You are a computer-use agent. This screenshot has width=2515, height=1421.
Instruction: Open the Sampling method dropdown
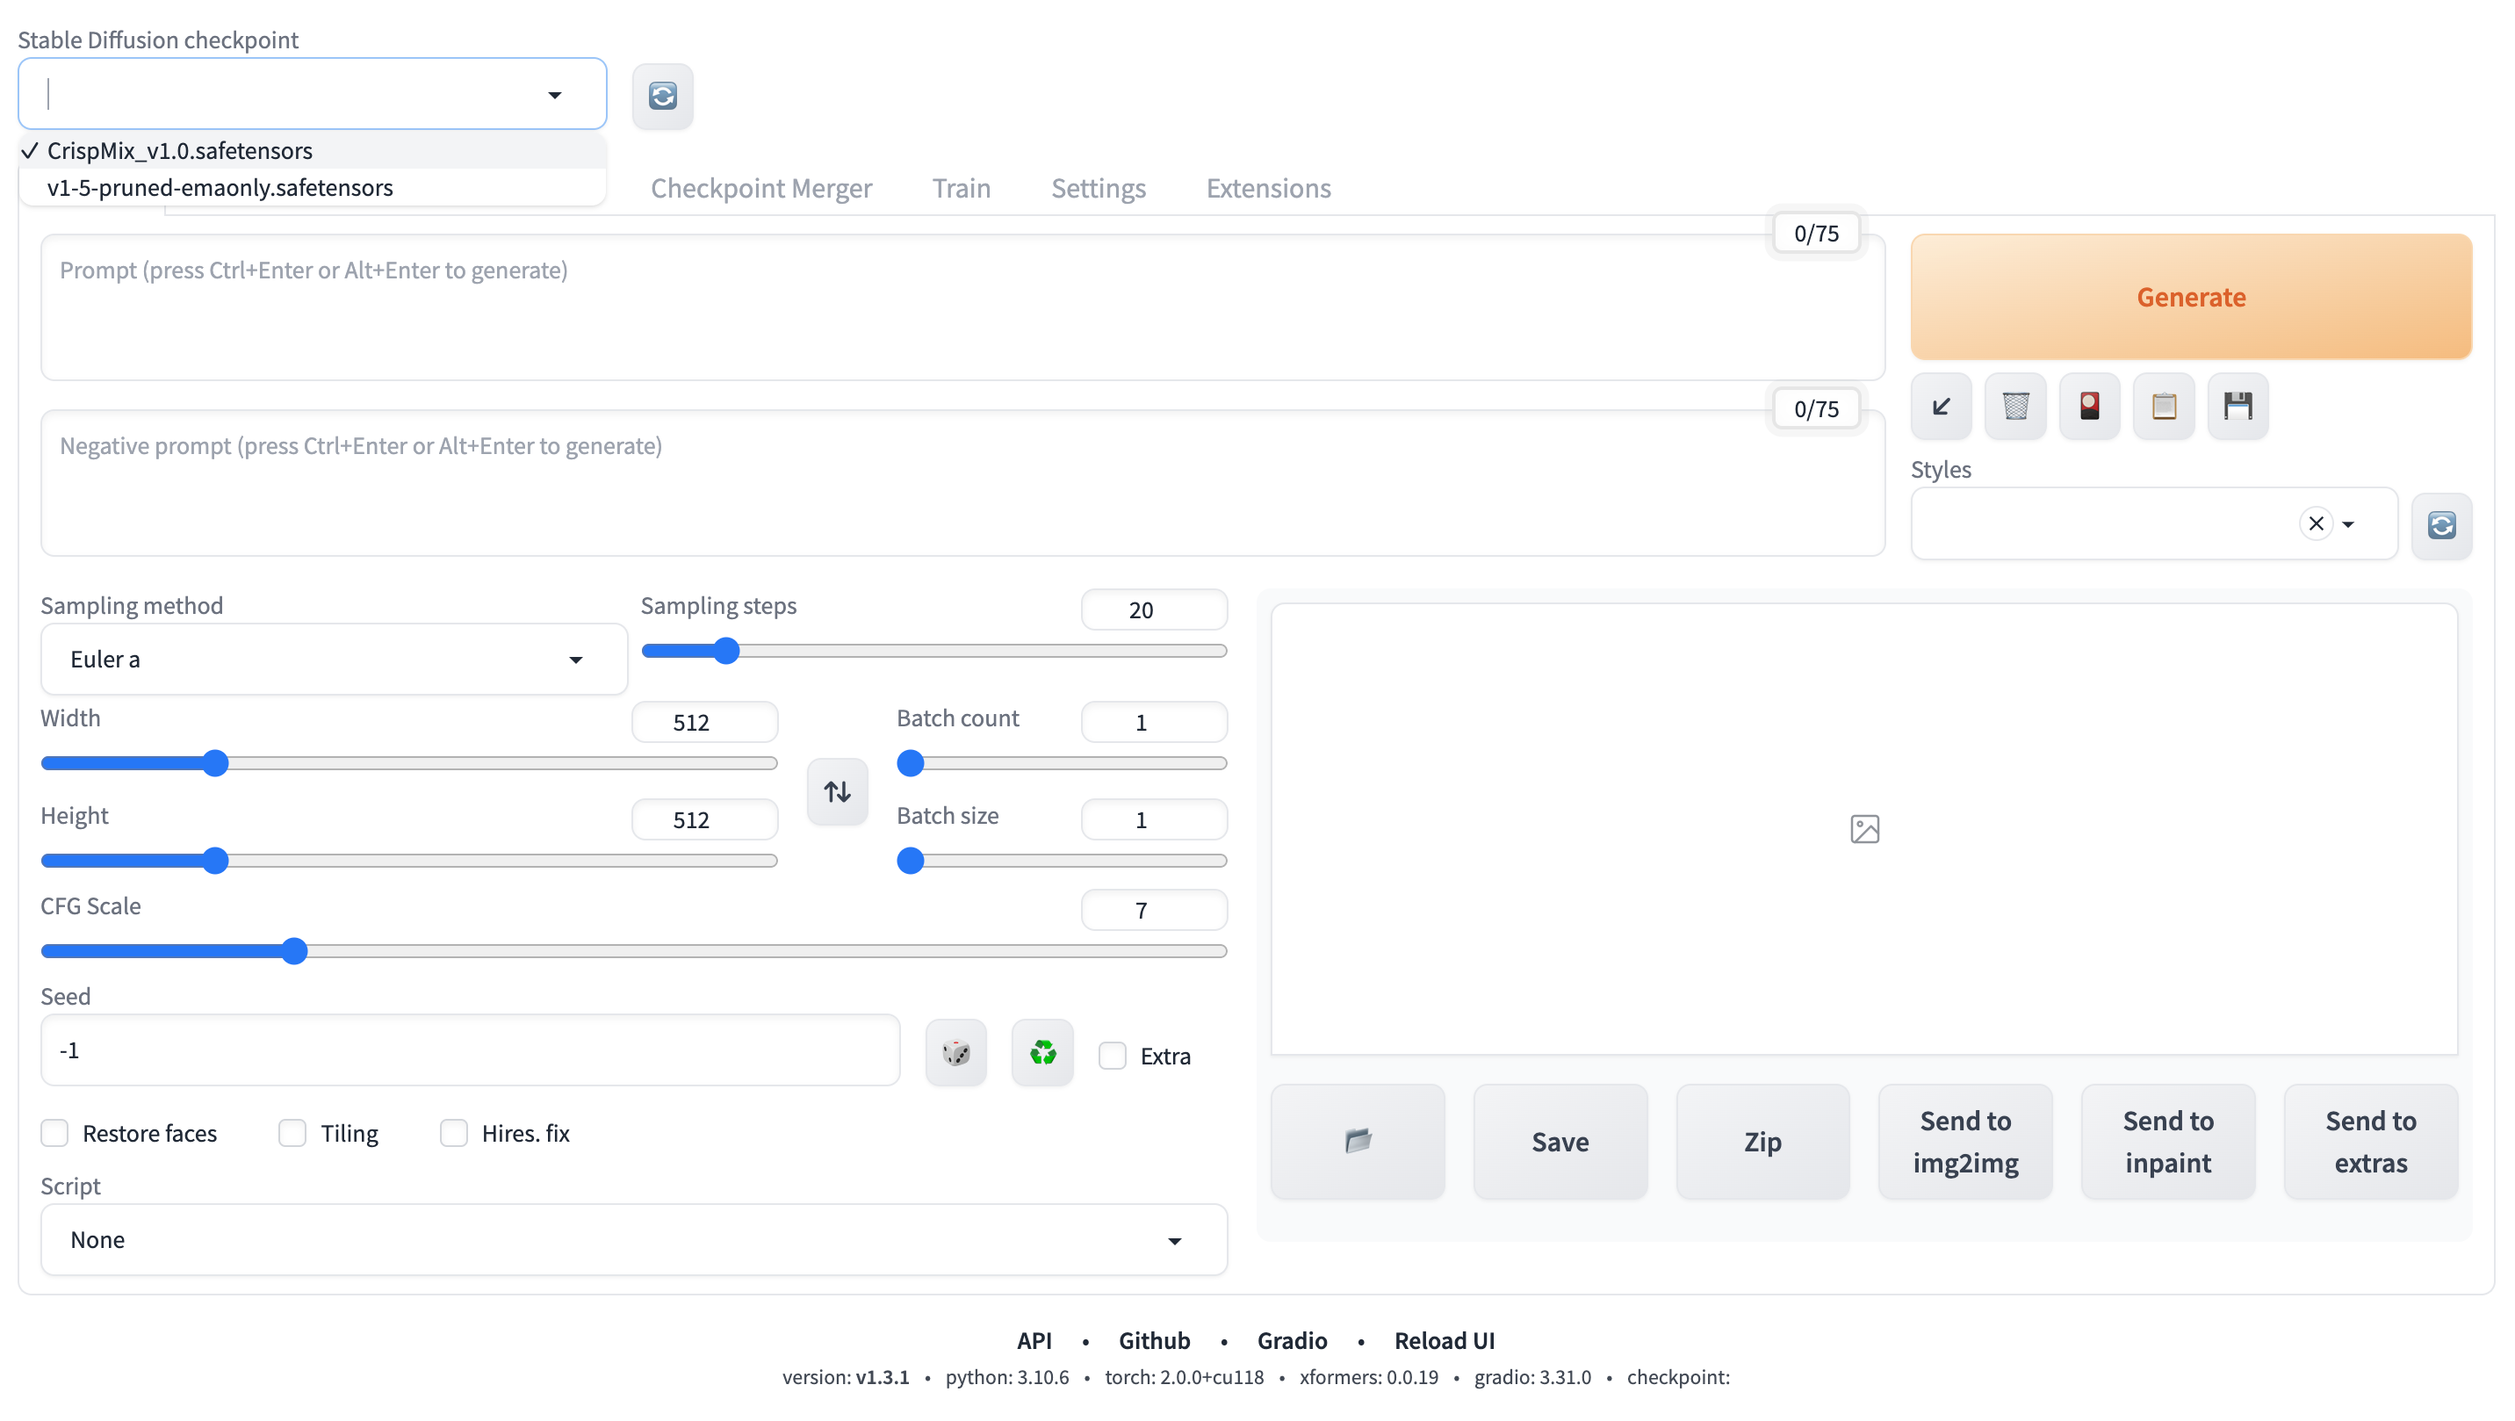333,660
